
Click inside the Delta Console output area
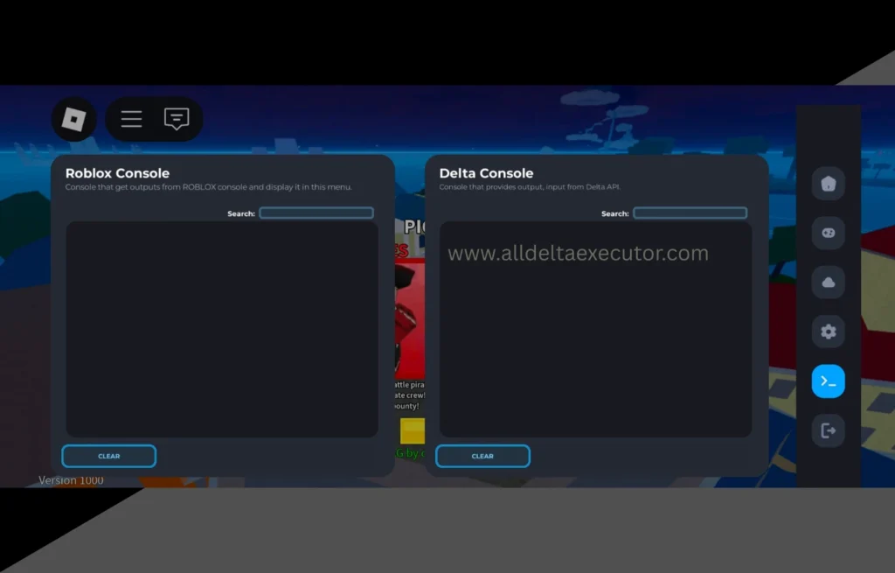point(594,350)
